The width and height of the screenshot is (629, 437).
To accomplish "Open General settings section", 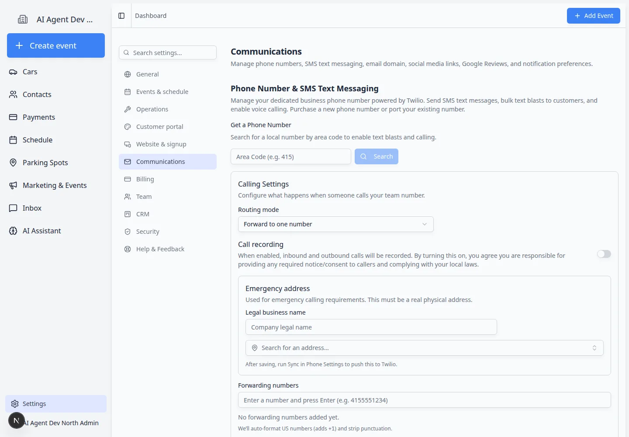I will pos(168,74).
